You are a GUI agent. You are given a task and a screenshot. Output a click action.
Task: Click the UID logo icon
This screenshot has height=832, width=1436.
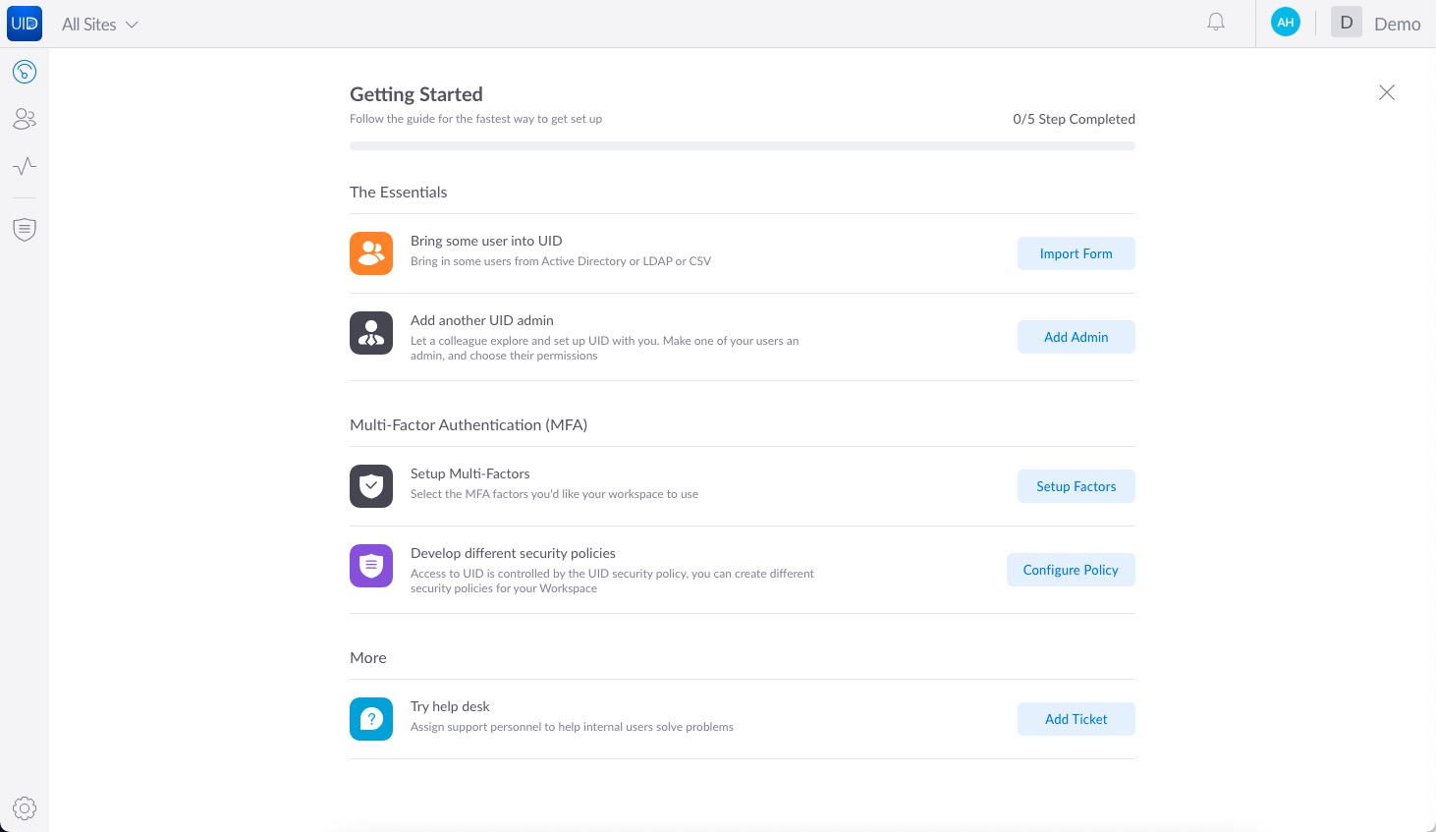[x=24, y=24]
